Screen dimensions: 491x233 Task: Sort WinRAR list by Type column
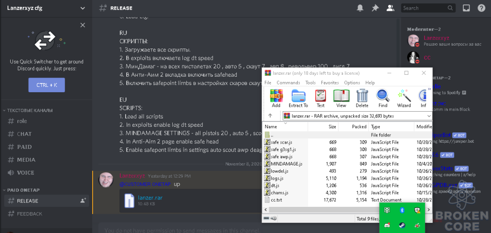pos(392,127)
